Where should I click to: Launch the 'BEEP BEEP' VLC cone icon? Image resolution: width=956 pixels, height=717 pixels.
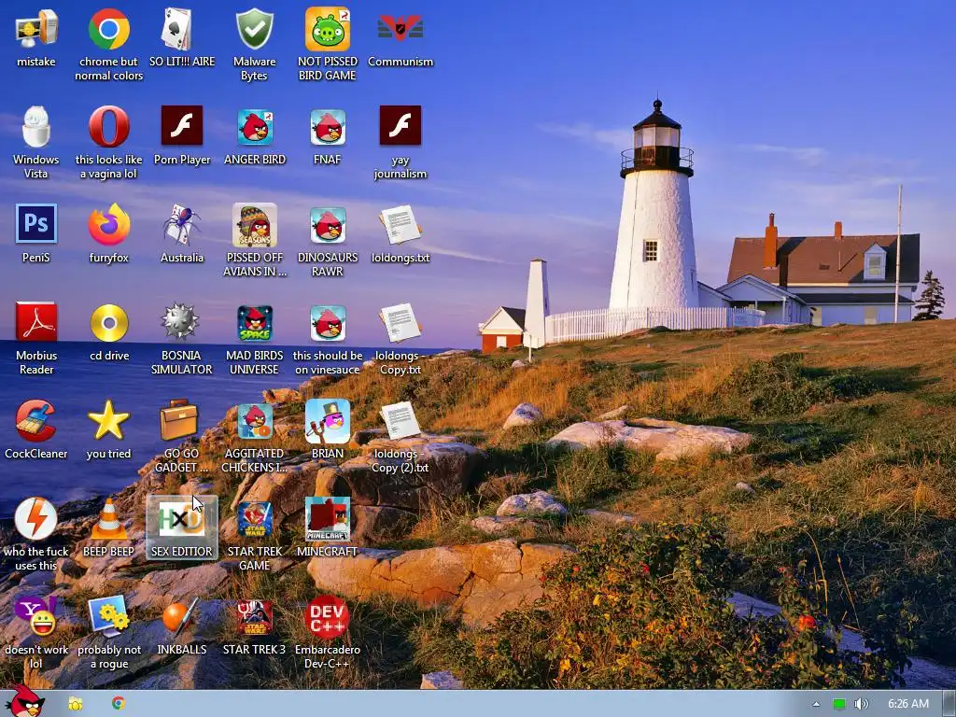point(109,519)
